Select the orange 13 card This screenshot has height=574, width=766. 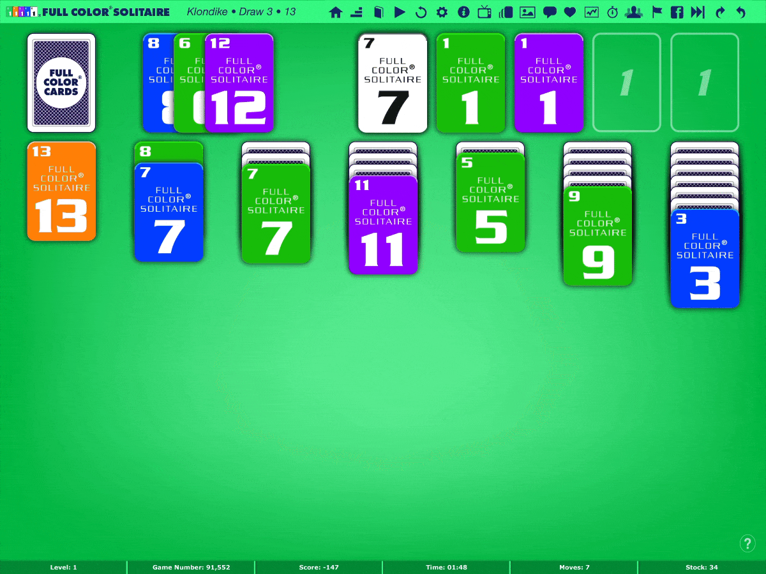61,191
